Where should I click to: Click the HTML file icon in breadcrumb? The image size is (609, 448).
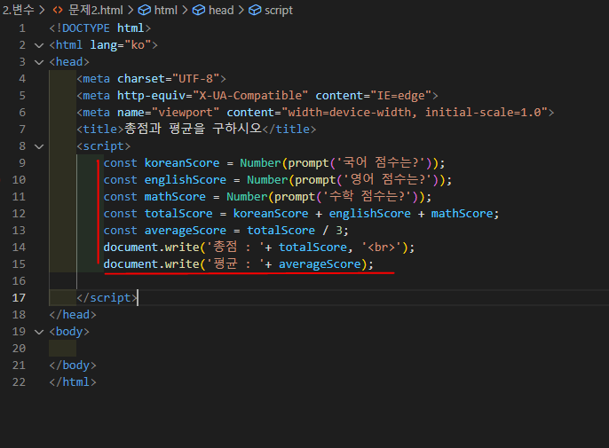tap(58, 10)
